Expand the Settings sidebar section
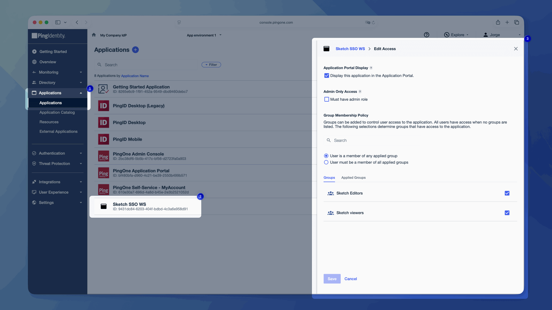This screenshot has width=552, height=310. tap(57, 203)
